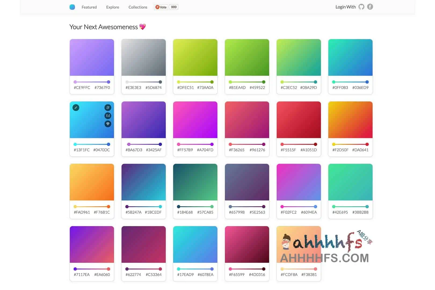The width and height of the screenshot is (435, 290).
Task: Go to the Explore nav item
Action: tap(113, 7)
